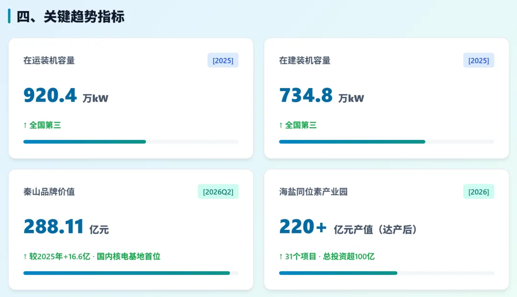The width and height of the screenshot is (517, 297).
Task: Click the progress bar under 920.4 万kW
Action: click(131, 142)
